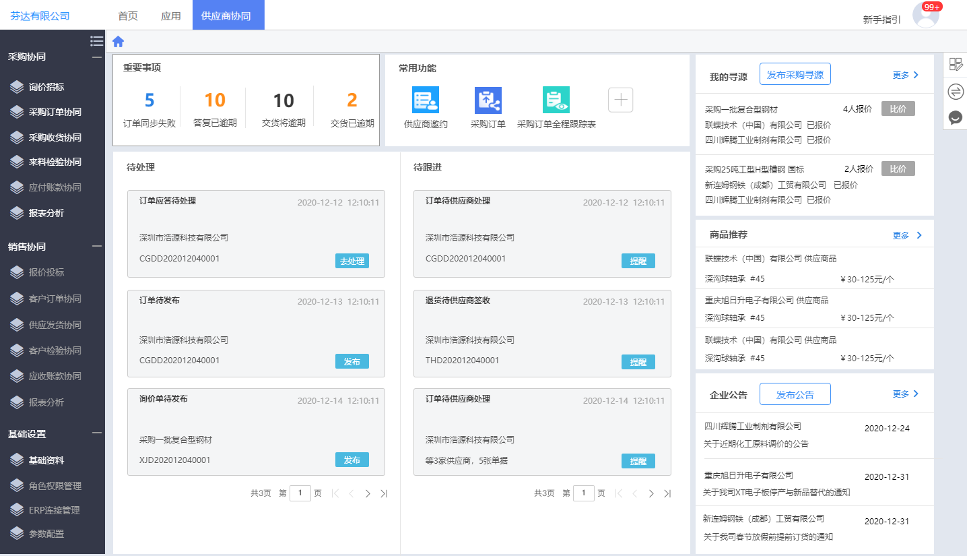
Task: Open the 采购订单全程跟踪表 shortcut icon
Action: (556, 100)
